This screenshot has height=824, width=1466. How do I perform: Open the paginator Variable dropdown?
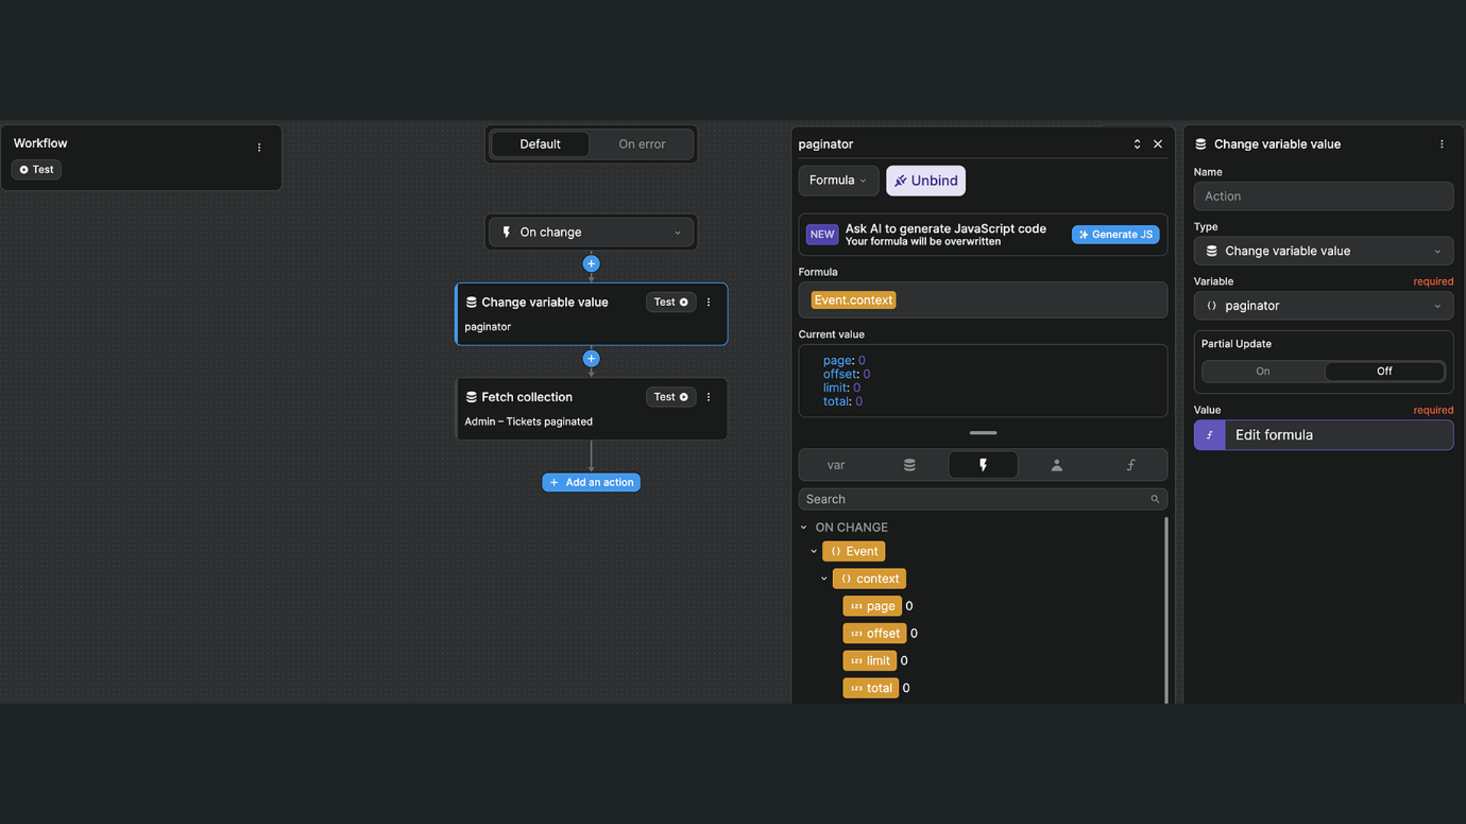coord(1323,305)
